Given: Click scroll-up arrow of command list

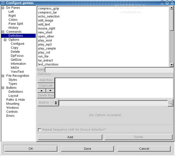Looking at the screenshot, I should (171, 8).
